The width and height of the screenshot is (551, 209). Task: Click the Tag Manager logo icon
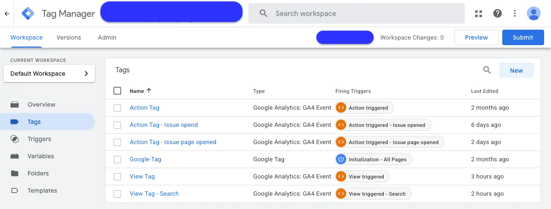tap(28, 13)
